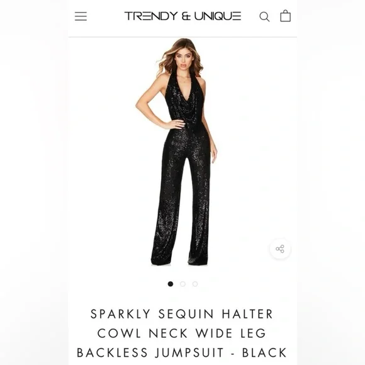Return to first gallery image via filled dot
The width and height of the screenshot is (365, 365).
[171, 284]
